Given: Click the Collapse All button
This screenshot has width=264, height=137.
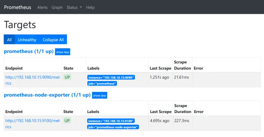Looking at the screenshot, I should pos(53,39).
